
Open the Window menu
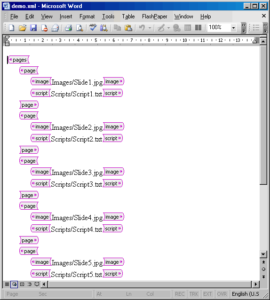pos(183,16)
